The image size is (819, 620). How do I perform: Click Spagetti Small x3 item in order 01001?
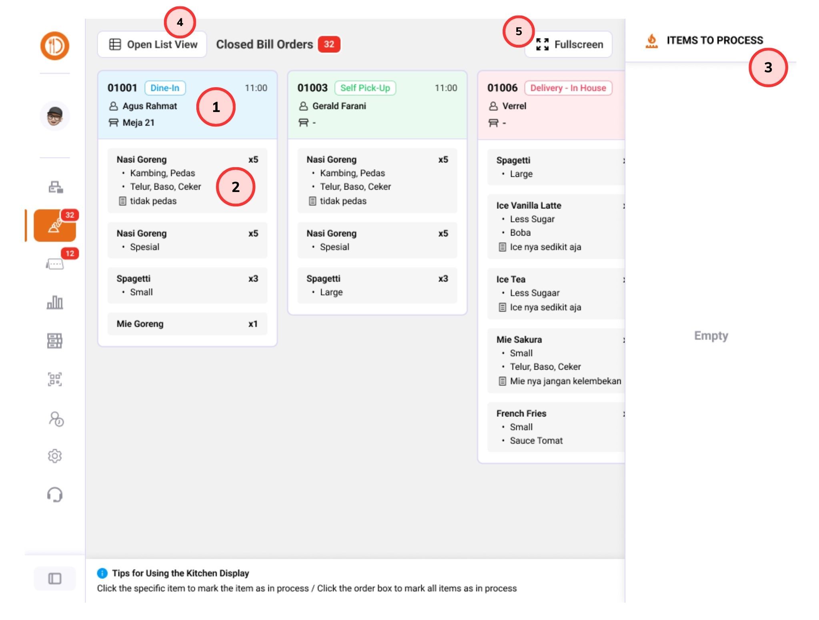coord(187,285)
